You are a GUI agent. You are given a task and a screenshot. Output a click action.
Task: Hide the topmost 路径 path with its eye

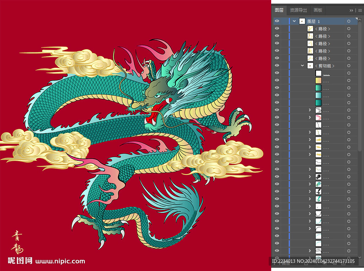click(x=277, y=29)
